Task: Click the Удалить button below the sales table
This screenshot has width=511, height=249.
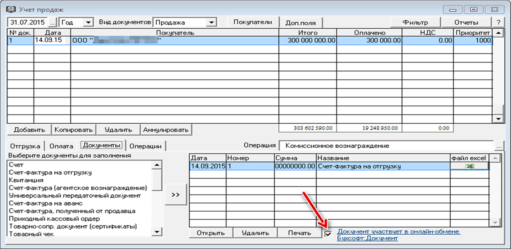Action: pos(118,130)
